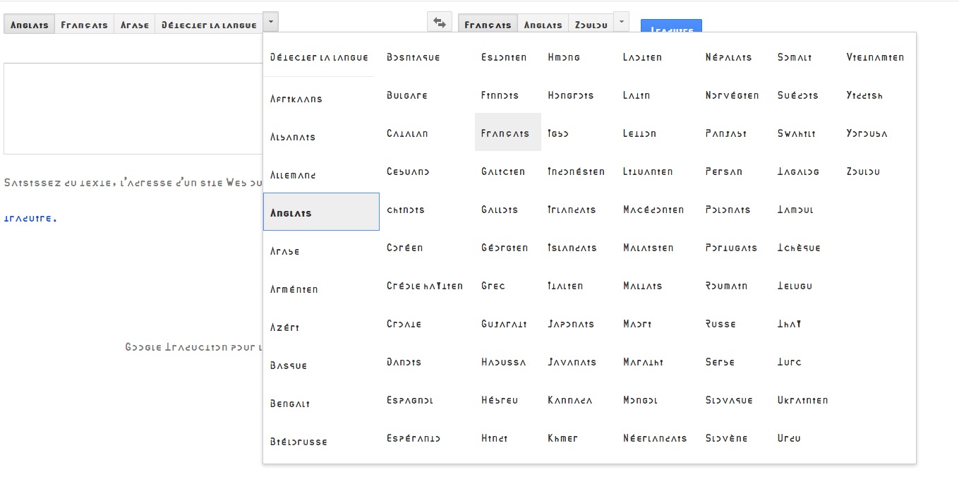Open the blue traduire link
Viewport: 959px width, 496px height.
tap(30, 218)
